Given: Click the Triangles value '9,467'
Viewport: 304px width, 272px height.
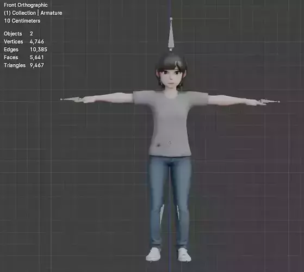Looking at the screenshot, I should tap(37, 65).
